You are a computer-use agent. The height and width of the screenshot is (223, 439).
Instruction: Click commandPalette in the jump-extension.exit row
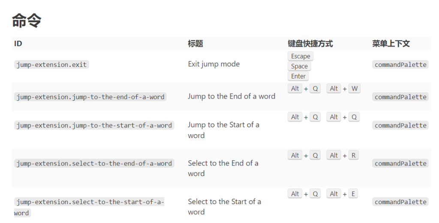(400, 65)
